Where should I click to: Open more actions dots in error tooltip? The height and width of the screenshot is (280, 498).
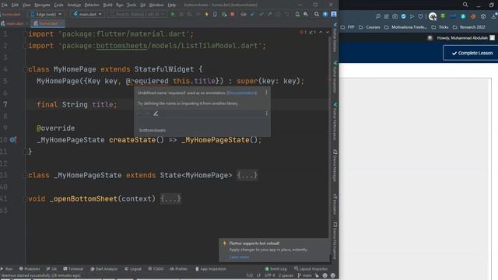pyautogui.click(x=266, y=93)
